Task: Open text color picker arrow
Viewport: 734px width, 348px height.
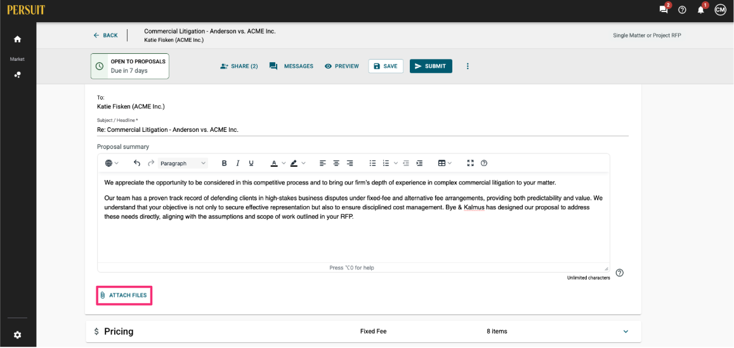Action: [284, 164]
